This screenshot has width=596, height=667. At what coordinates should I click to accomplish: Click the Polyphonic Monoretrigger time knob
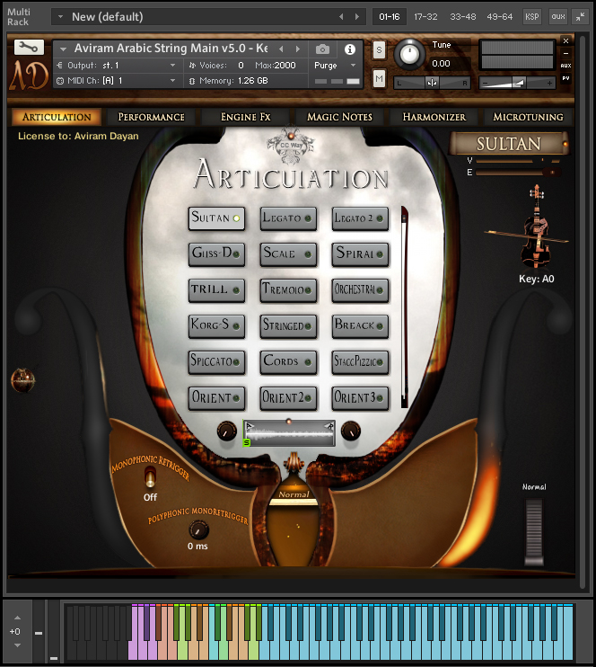[198, 530]
